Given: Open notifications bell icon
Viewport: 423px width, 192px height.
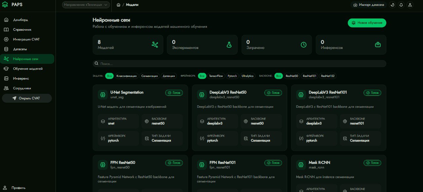Looking at the screenshot, I should (401, 5).
